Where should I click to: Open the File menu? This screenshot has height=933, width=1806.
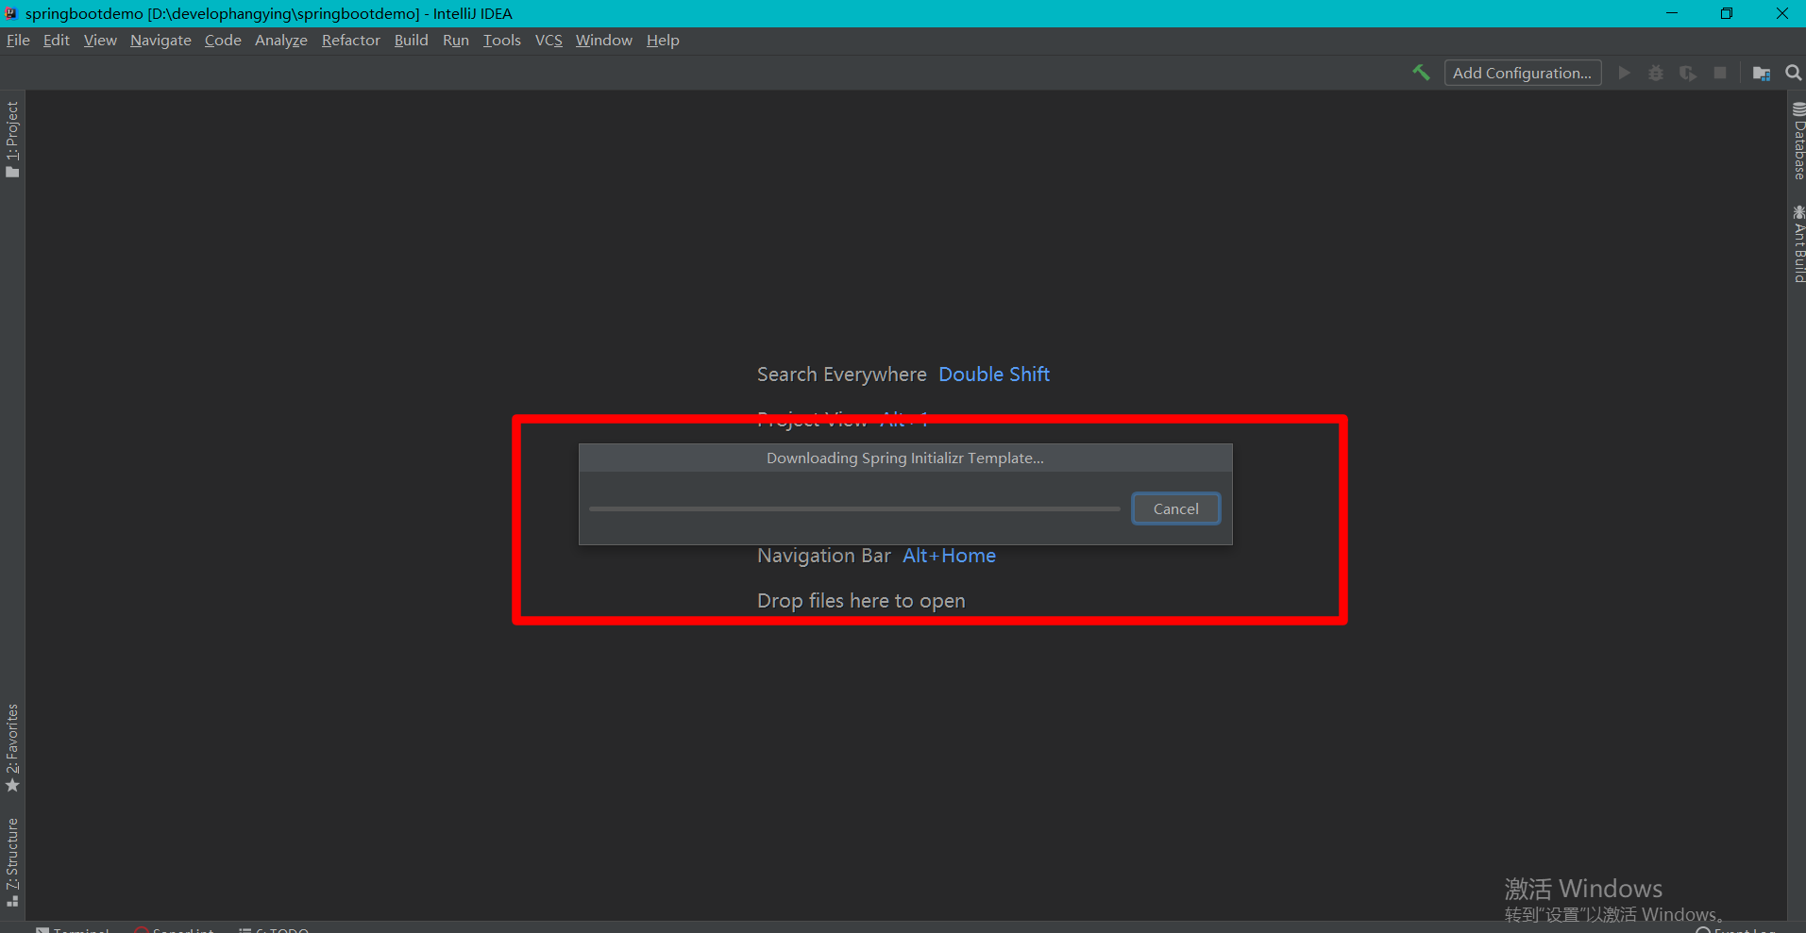(18, 40)
